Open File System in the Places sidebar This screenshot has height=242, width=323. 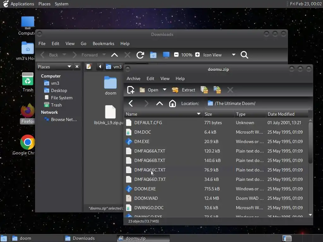(62, 98)
